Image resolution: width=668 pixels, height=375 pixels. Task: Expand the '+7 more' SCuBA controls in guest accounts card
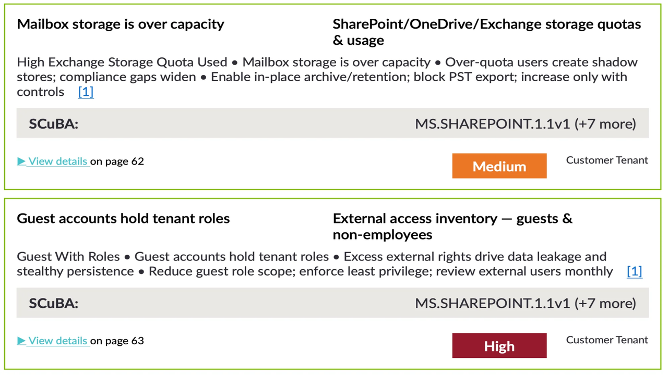coord(605,303)
